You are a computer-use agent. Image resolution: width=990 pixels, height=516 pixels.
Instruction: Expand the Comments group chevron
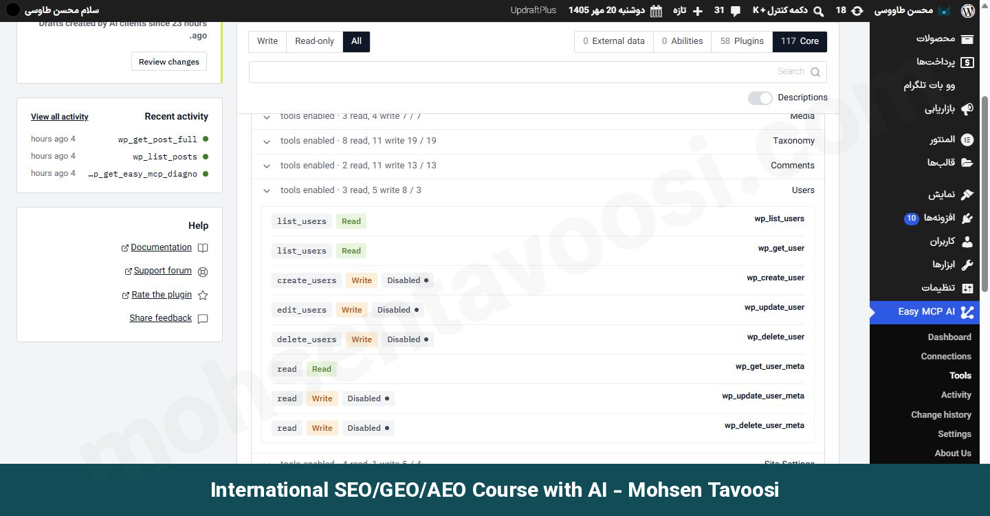[267, 166]
